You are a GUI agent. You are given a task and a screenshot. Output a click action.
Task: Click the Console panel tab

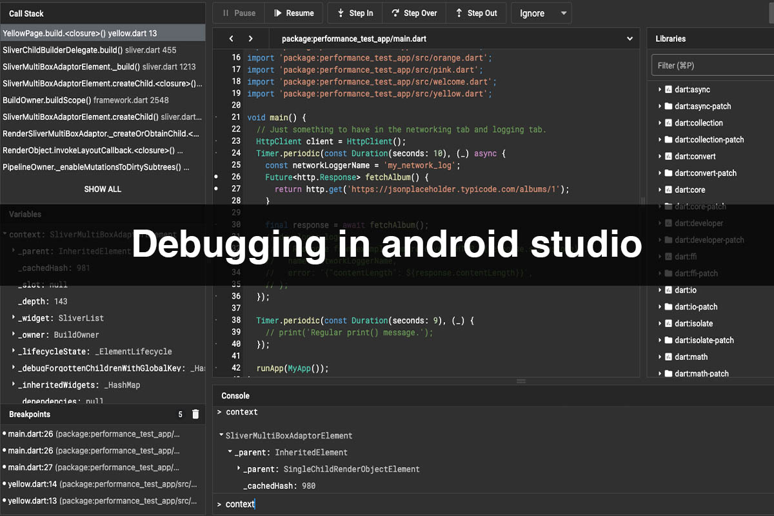pos(235,395)
